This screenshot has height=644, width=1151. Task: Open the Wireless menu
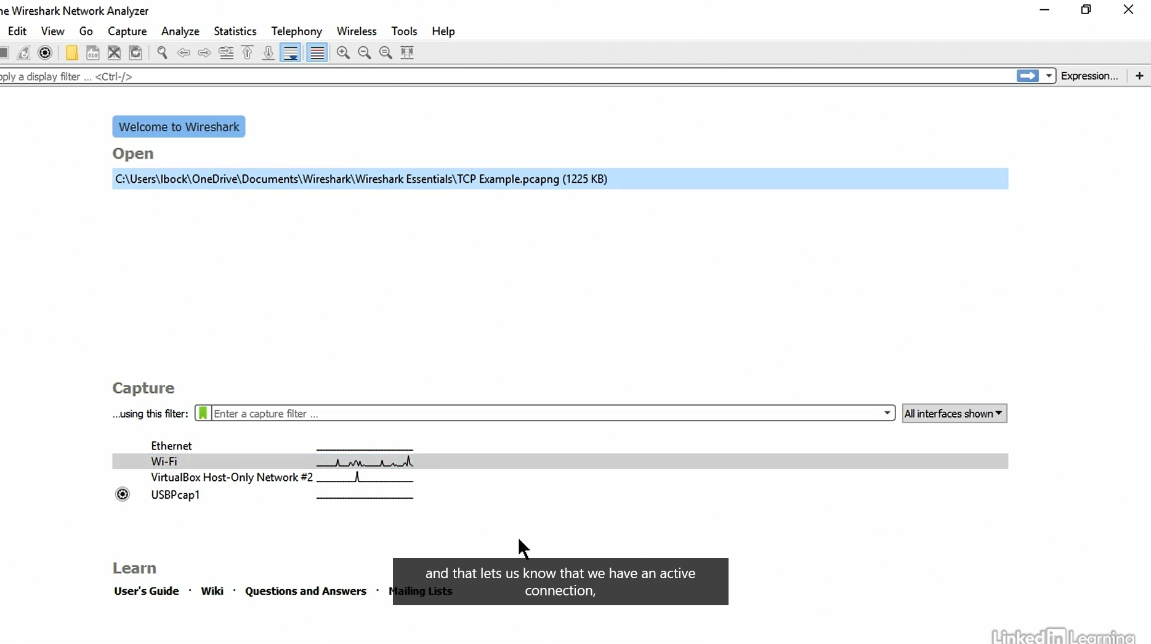(x=357, y=31)
